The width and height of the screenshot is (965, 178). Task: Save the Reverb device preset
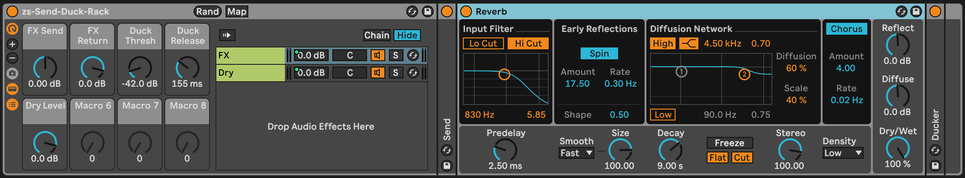[916, 11]
